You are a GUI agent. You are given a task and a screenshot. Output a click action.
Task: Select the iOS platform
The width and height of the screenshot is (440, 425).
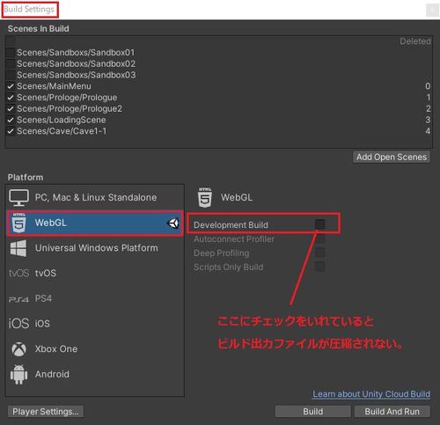[x=95, y=324]
